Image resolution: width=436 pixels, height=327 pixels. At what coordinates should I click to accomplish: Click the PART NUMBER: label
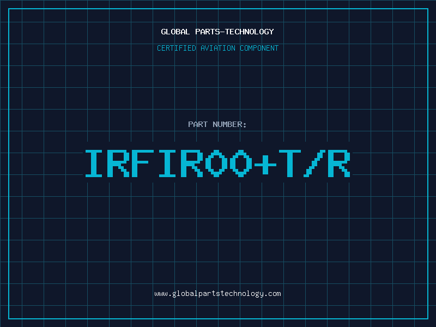[x=217, y=124]
